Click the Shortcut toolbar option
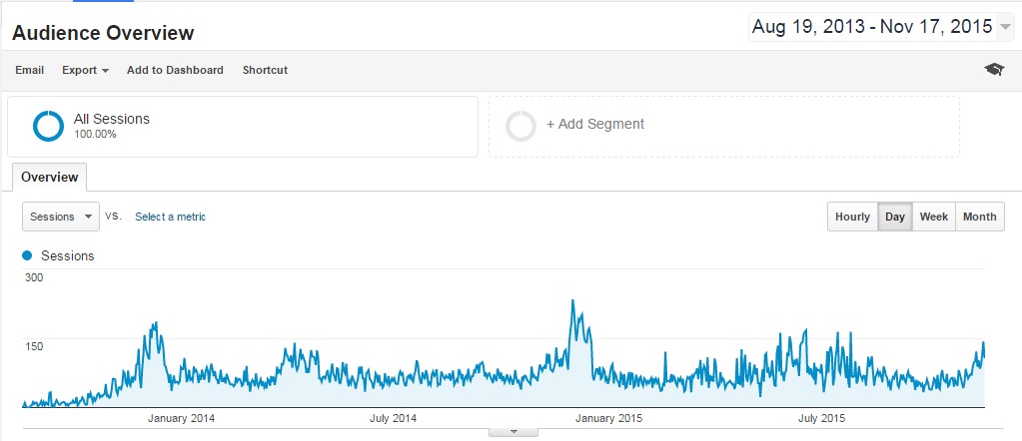The height and width of the screenshot is (441, 1022). click(x=265, y=71)
